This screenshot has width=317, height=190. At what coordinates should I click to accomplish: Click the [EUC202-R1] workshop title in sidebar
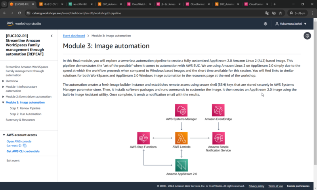point(25,45)
